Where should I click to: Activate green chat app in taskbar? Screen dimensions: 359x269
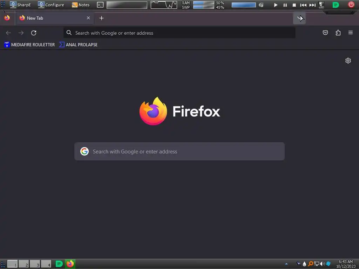pos(59,264)
